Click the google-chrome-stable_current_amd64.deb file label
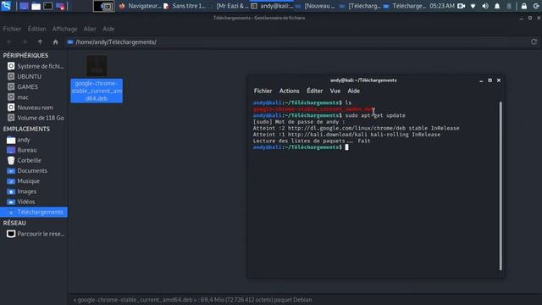 tap(97, 91)
